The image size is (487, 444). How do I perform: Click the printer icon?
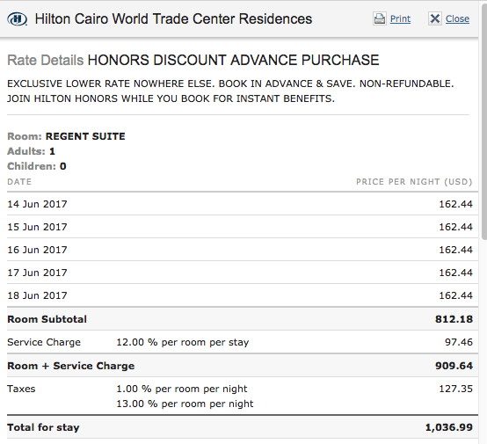click(x=380, y=18)
